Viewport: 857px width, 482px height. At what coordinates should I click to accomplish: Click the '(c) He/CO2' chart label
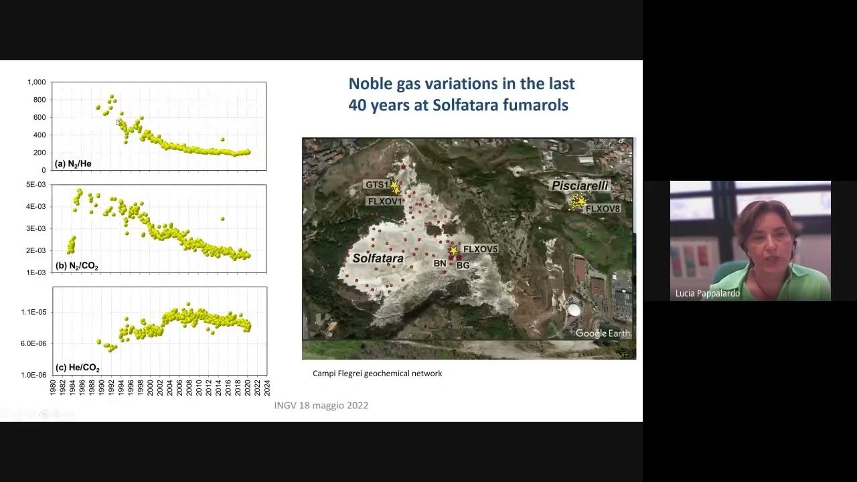[78, 368]
